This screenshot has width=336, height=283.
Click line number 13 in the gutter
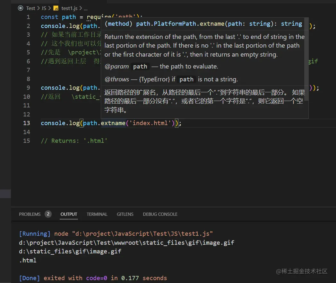click(27, 123)
